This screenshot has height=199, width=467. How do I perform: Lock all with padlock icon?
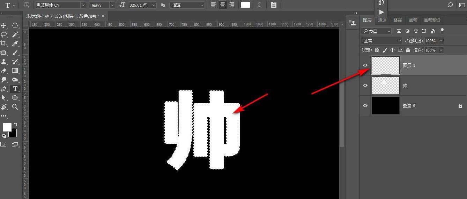coord(408,50)
